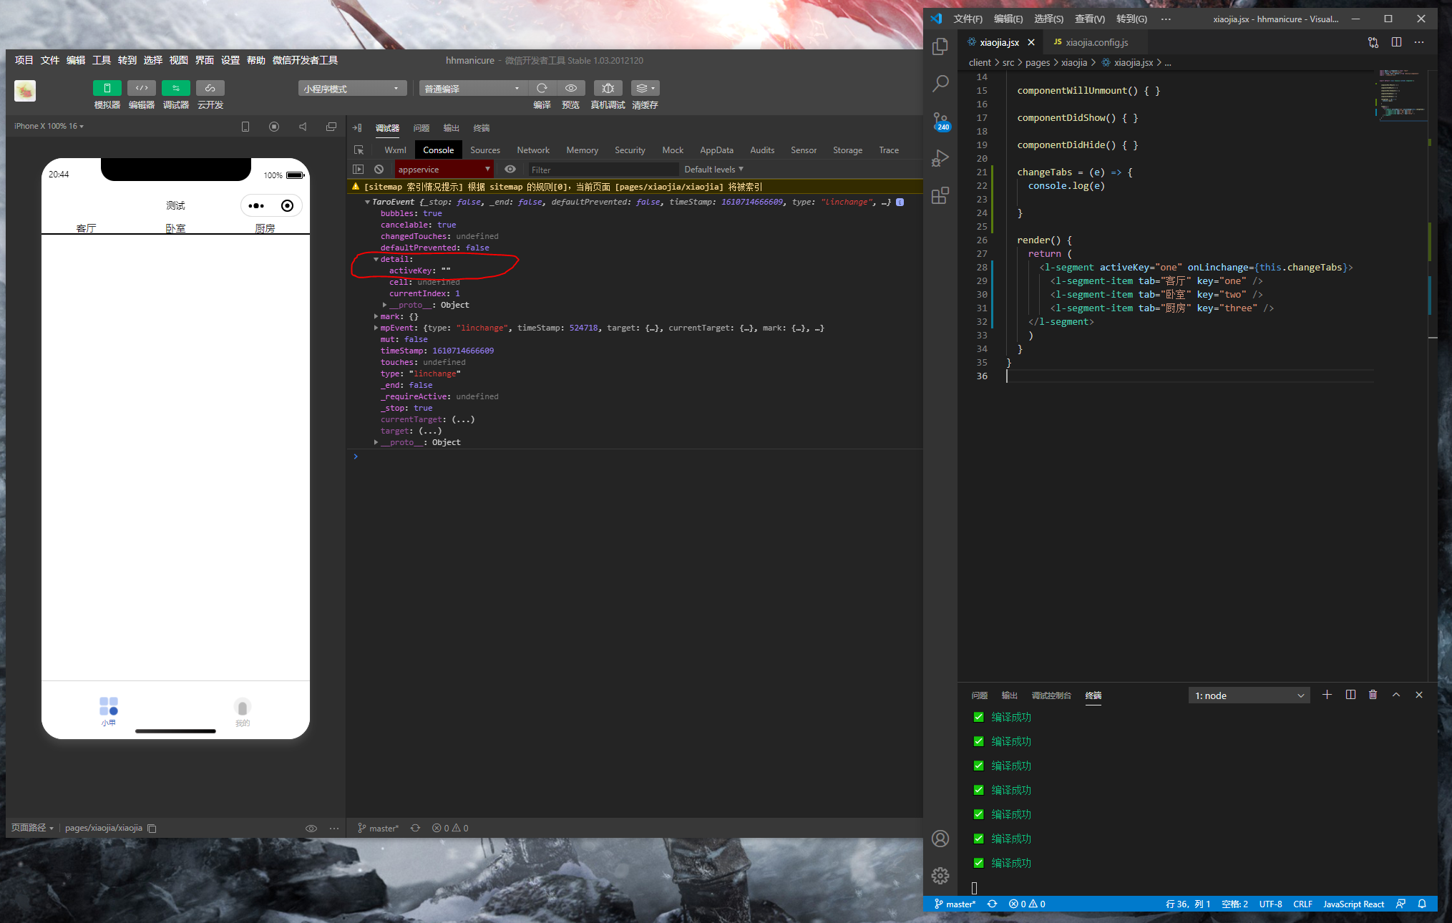Toggle the debugger panel button
The width and height of the screenshot is (1452, 923).
click(175, 88)
